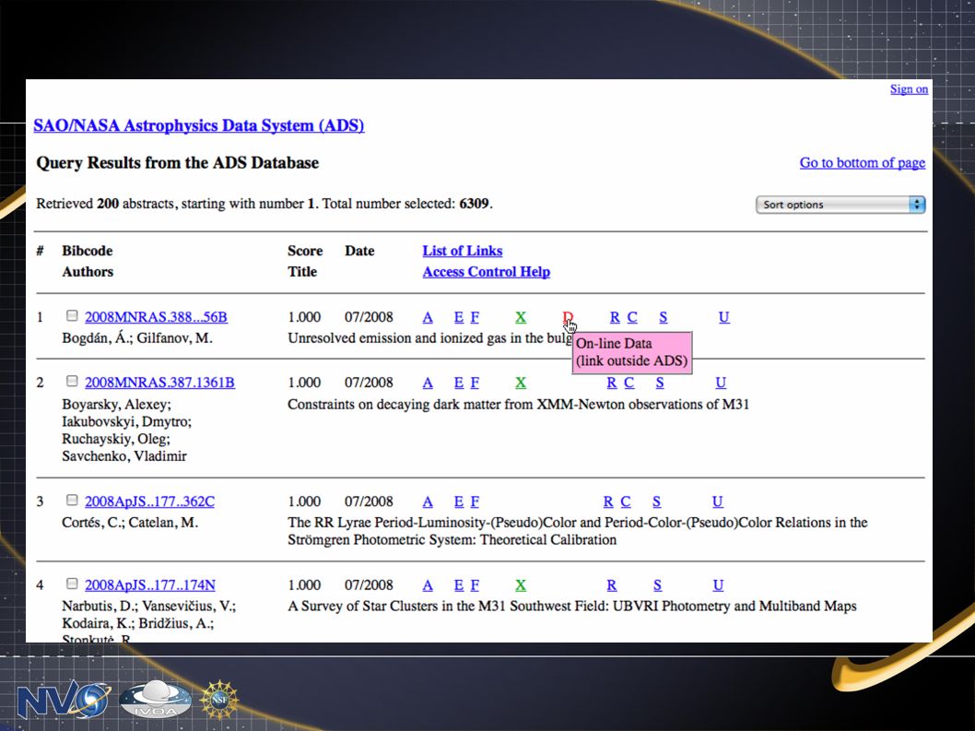
Task: Click E link in Bogdán row
Action: coord(459,317)
